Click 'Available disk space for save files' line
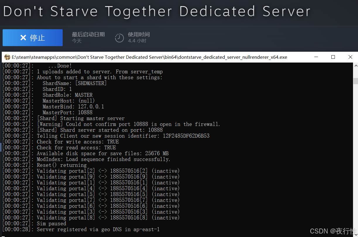The image size is (358, 237). [x=85, y=153]
